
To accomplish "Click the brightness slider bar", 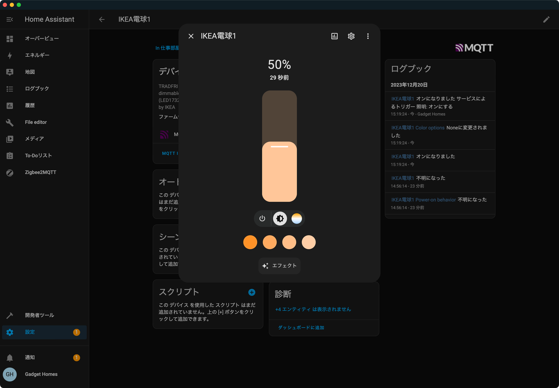I will click(x=279, y=146).
